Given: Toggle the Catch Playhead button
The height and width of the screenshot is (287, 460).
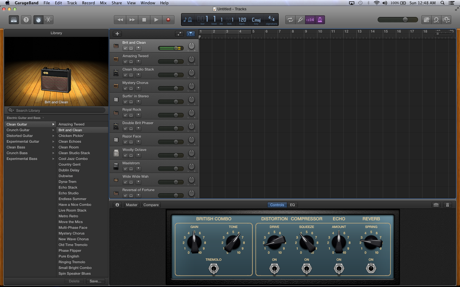Looking at the screenshot, I should (191, 34).
